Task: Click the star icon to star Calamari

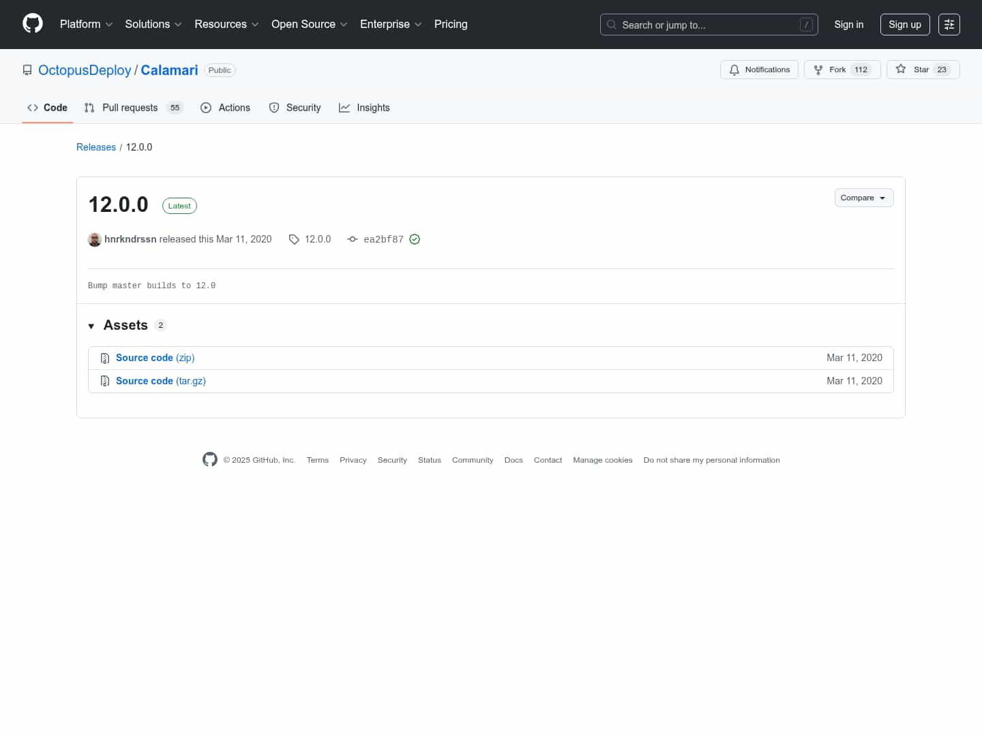Action: (x=902, y=69)
